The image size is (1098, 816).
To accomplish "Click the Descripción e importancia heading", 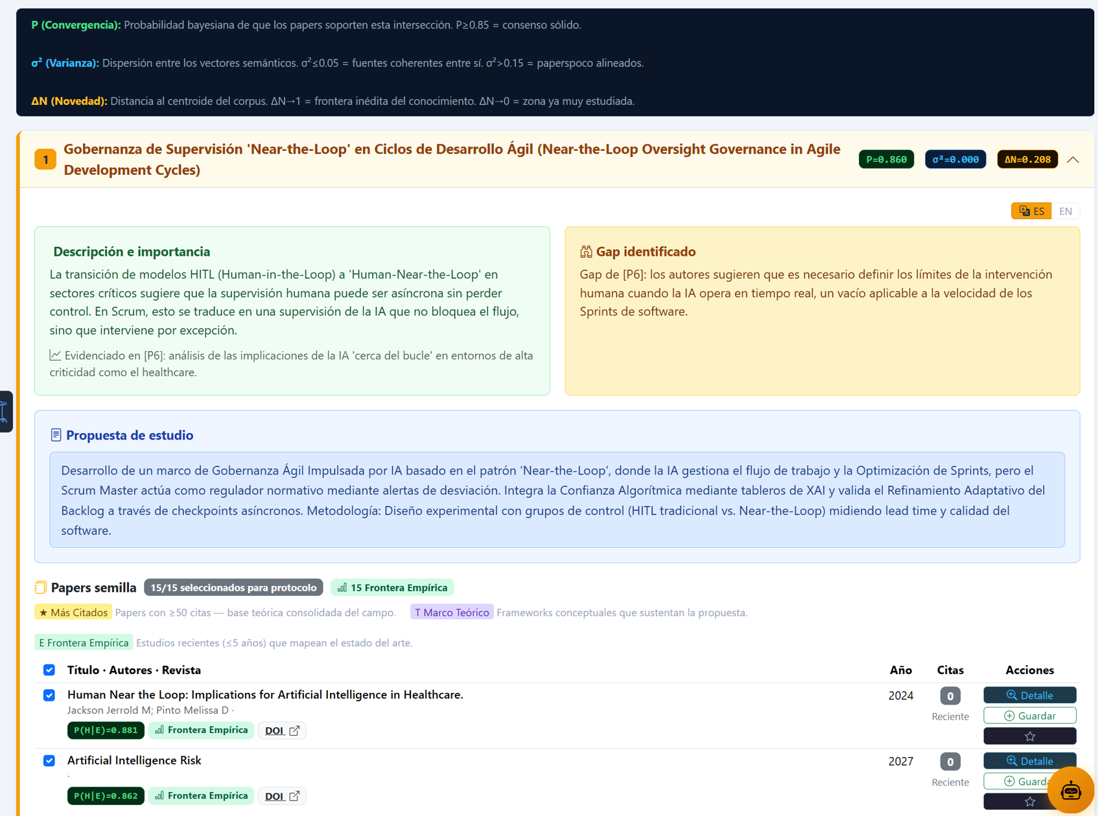I will (132, 251).
